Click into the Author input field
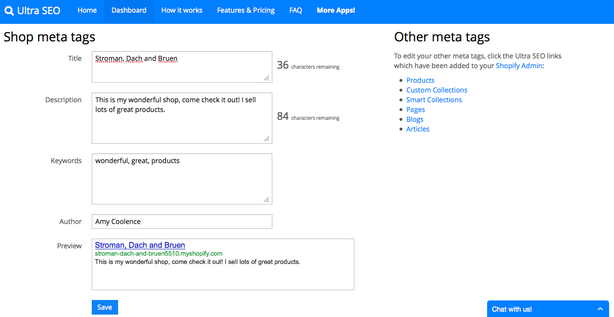This screenshot has width=614, height=317. pos(182,222)
